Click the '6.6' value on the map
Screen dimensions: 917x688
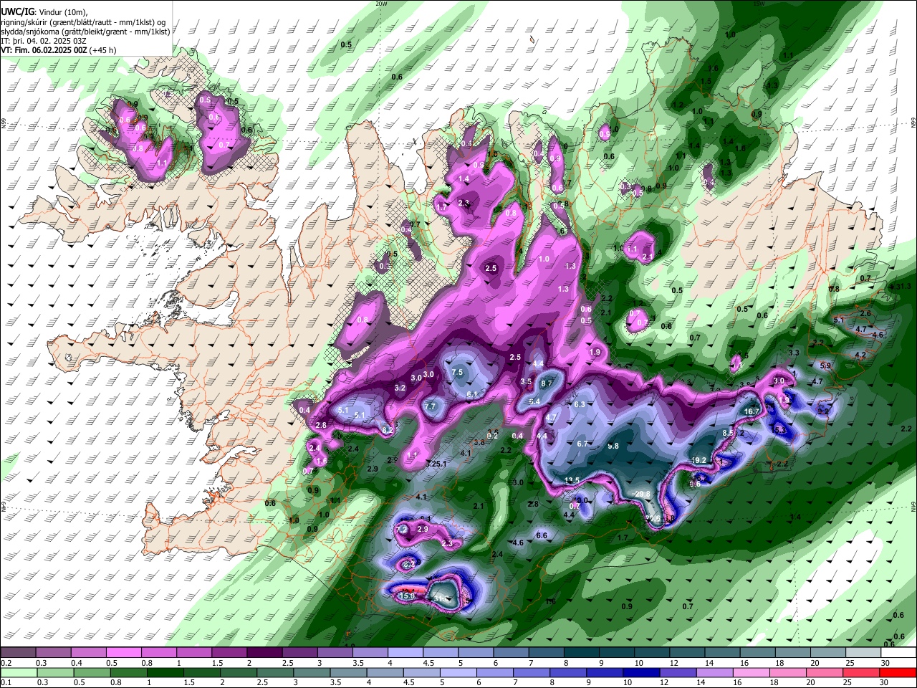pos(542,535)
